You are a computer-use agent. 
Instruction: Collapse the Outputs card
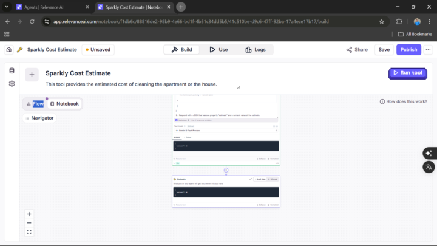click(262, 205)
